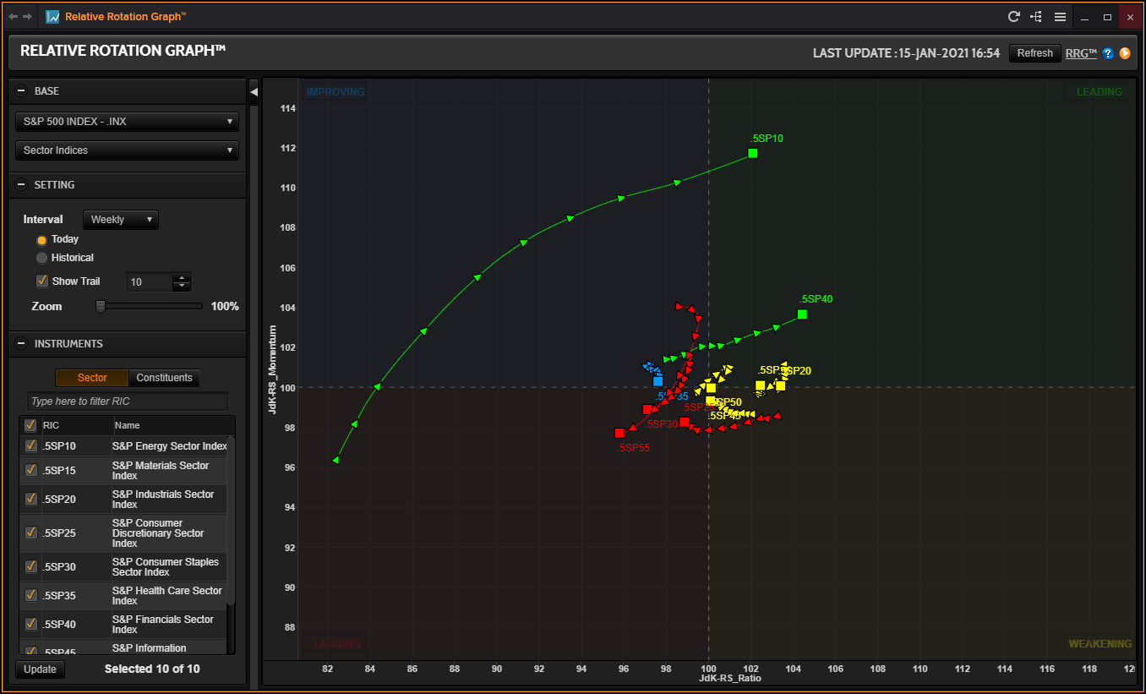Click the forward navigation arrow
The image size is (1146, 694).
[x=28, y=17]
